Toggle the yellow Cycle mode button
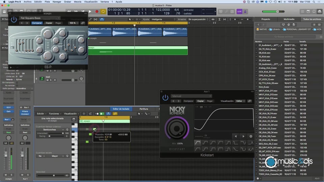The width and height of the screenshot is (324, 182). (103, 11)
